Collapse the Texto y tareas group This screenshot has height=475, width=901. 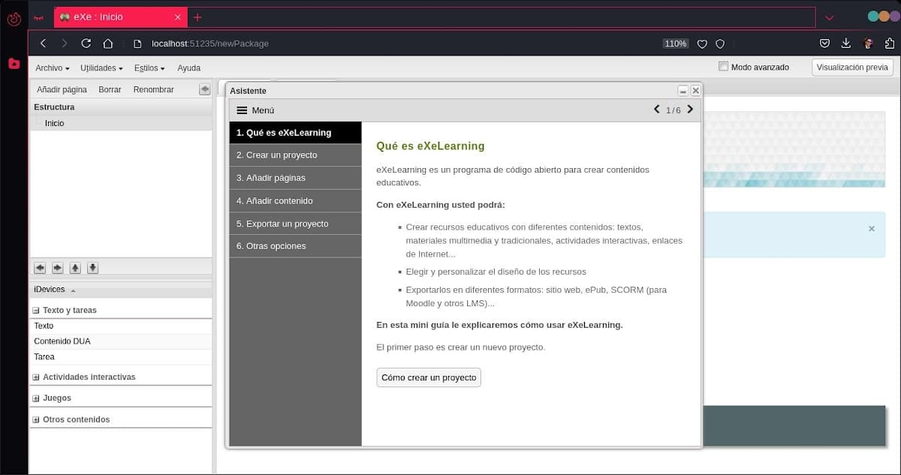coord(35,311)
